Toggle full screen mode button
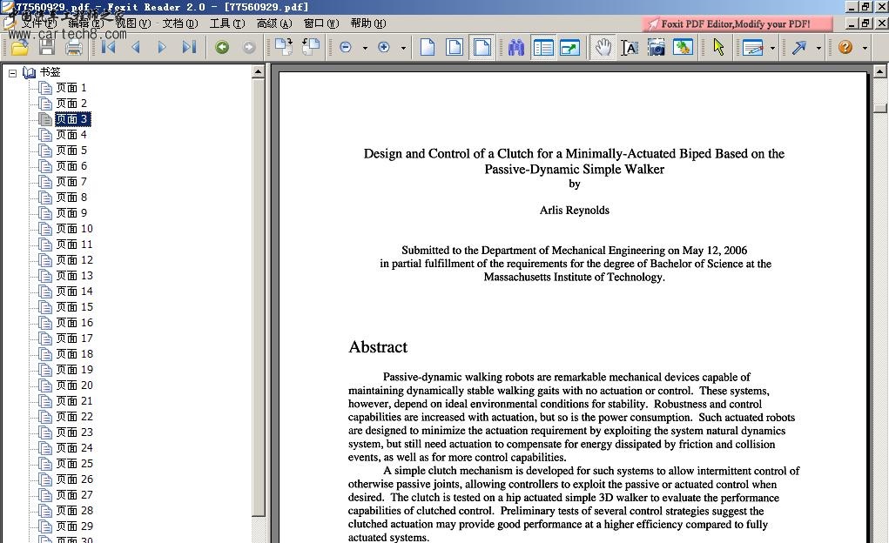The width and height of the screenshot is (889, 543). [x=569, y=47]
